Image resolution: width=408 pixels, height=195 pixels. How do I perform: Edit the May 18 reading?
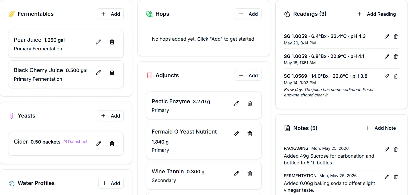(x=387, y=57)
